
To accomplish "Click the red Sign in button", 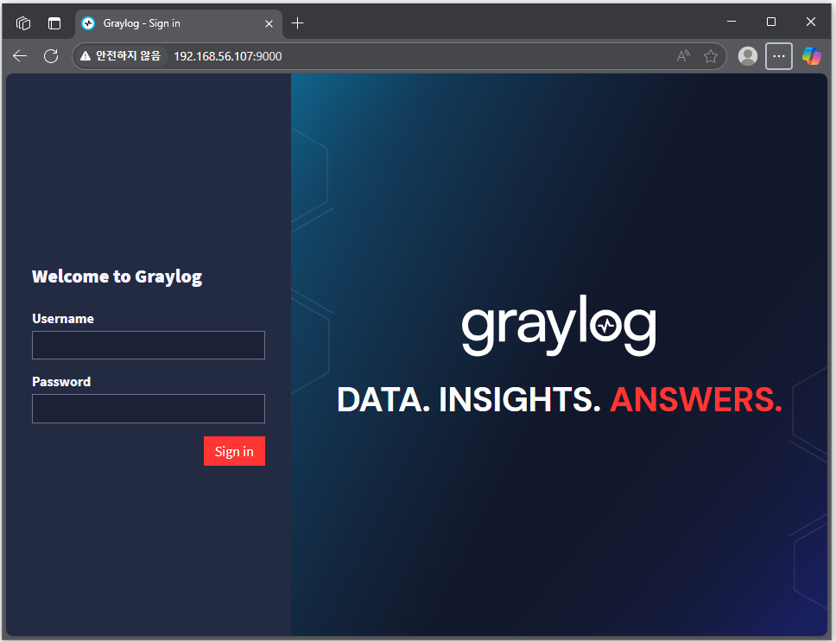I will [x=234, y=451].
